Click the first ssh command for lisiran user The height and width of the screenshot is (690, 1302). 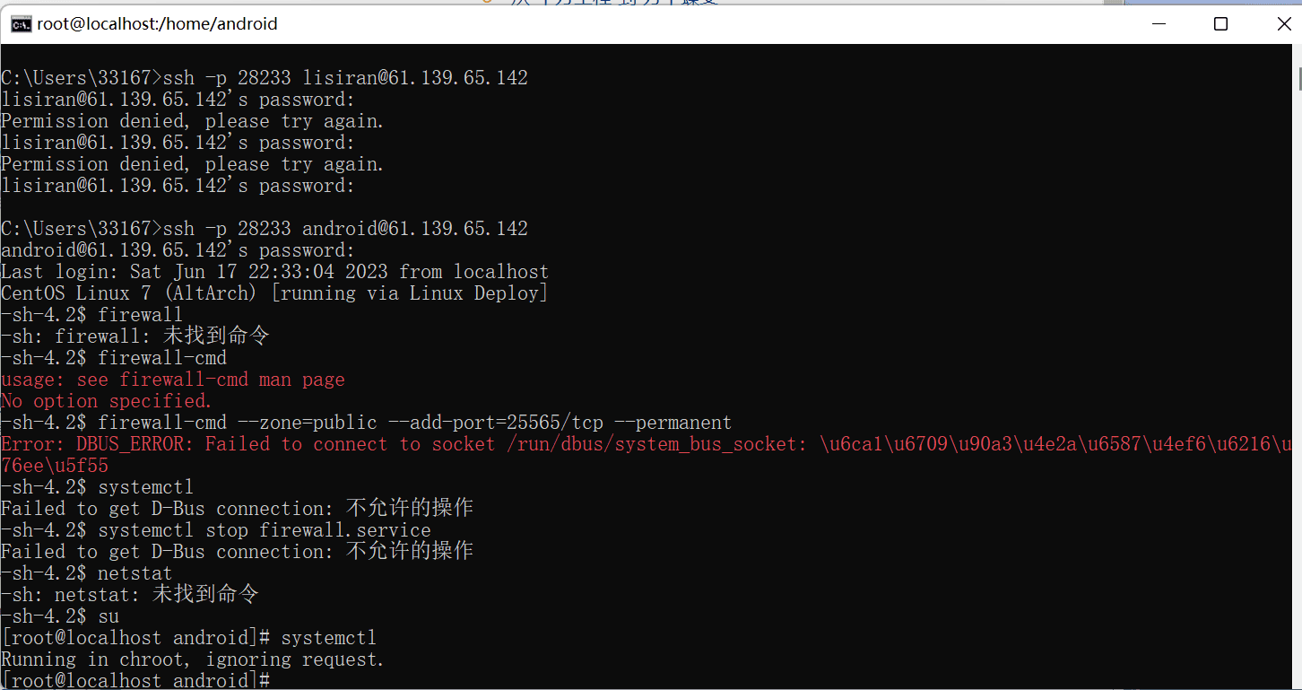pyautogui.click(x=345, y=78)
